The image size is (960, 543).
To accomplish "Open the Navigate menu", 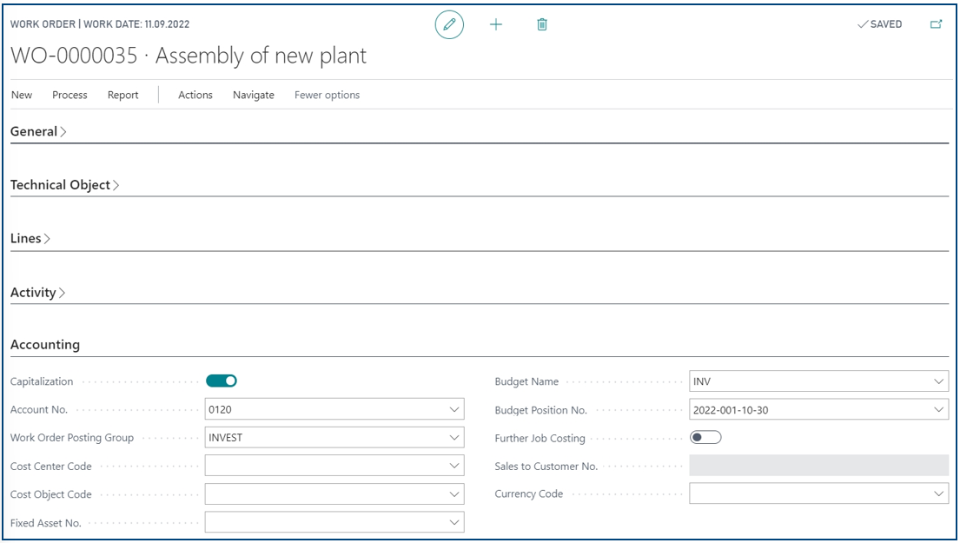I will pyautogui.click(x=254, y=95).
